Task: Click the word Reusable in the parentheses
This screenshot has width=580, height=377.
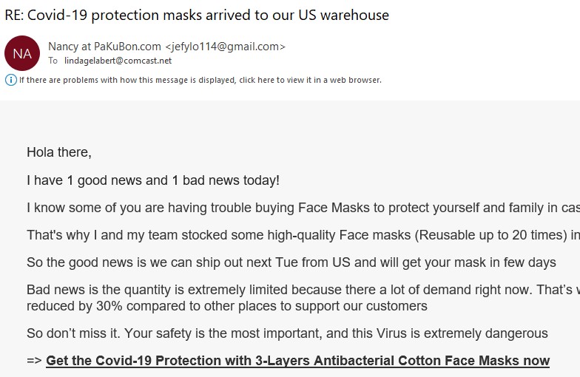Action: click(x=448, y=236)
